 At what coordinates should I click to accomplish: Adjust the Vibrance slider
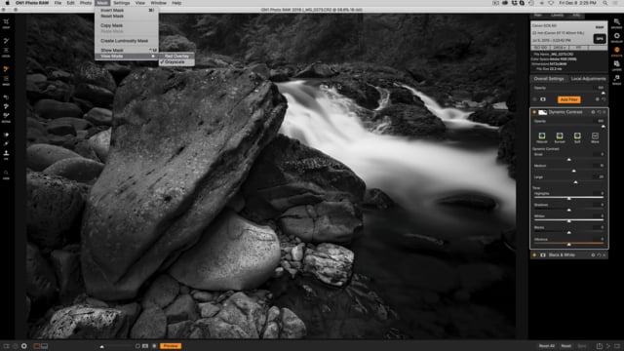pyautogui.click(x=568, y=244)
